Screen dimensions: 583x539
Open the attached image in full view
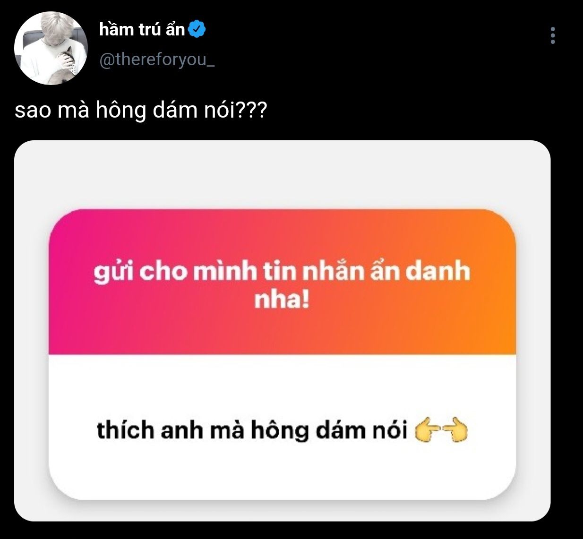click(x=282, y=331)
